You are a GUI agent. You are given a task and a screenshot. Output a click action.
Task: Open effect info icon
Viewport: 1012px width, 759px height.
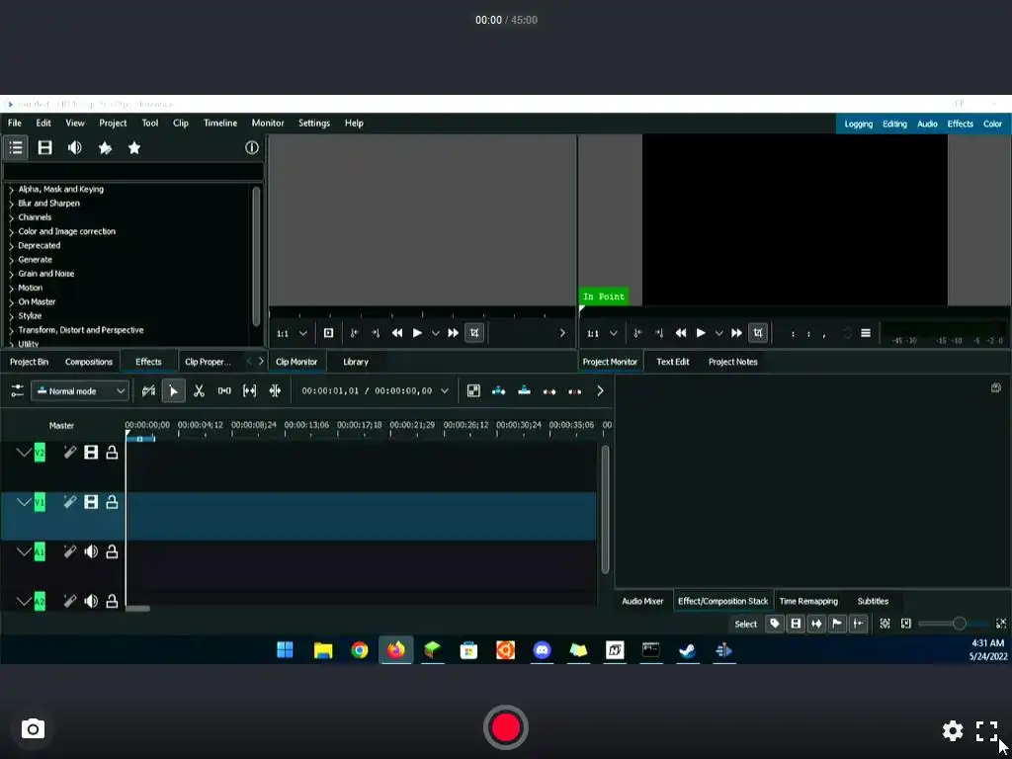click(x=252, y=148)
